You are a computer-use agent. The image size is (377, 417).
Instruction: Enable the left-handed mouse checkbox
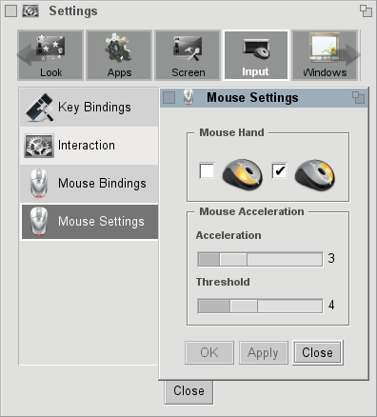coord(207,170)
